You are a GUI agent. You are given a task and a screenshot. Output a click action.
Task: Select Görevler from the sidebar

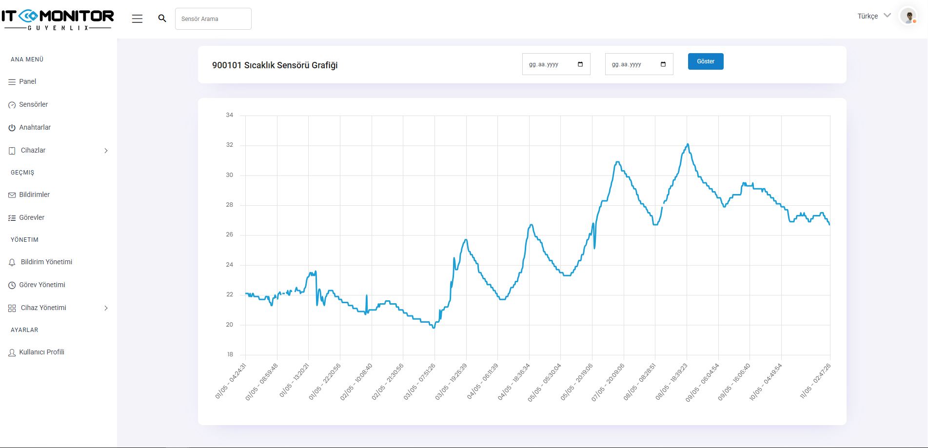(x=32, y=217)
